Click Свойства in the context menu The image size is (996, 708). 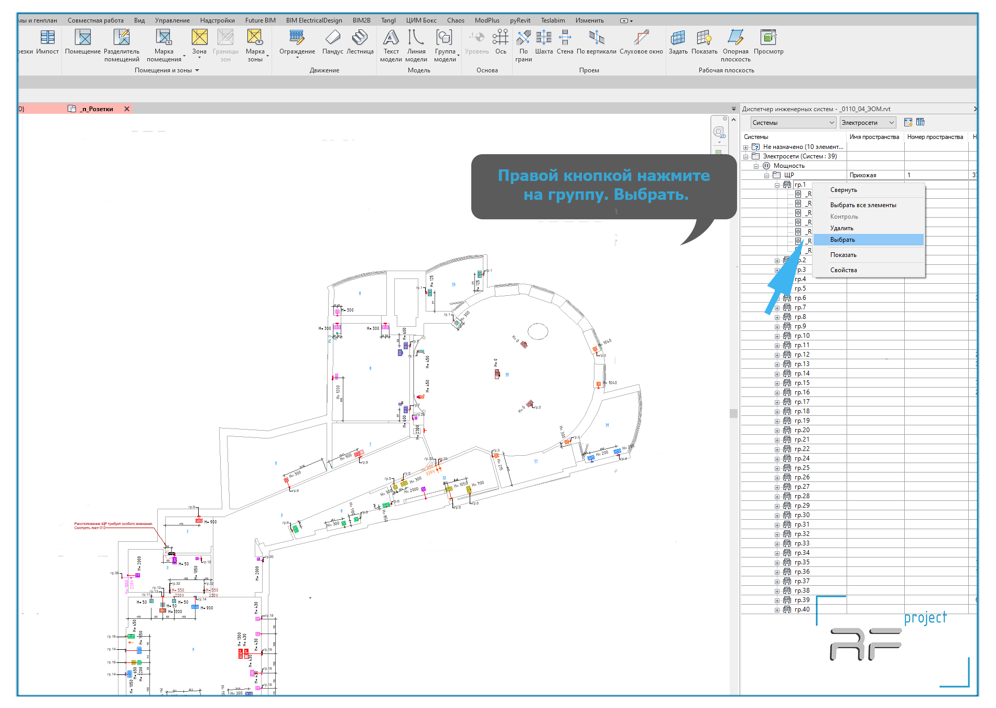[x=869, y=270]
